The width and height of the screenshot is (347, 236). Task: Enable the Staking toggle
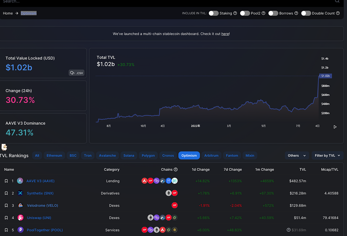(213, 13)
